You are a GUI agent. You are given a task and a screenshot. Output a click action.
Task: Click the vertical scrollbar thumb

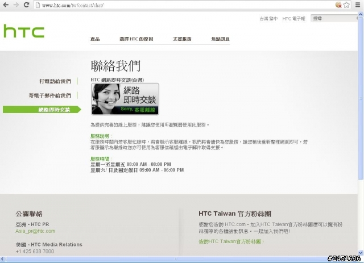point(361,98)
